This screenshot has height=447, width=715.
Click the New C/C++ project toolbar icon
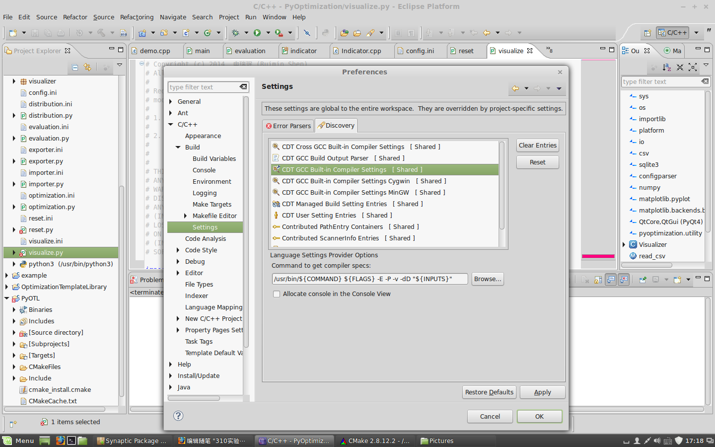point(142,33)
